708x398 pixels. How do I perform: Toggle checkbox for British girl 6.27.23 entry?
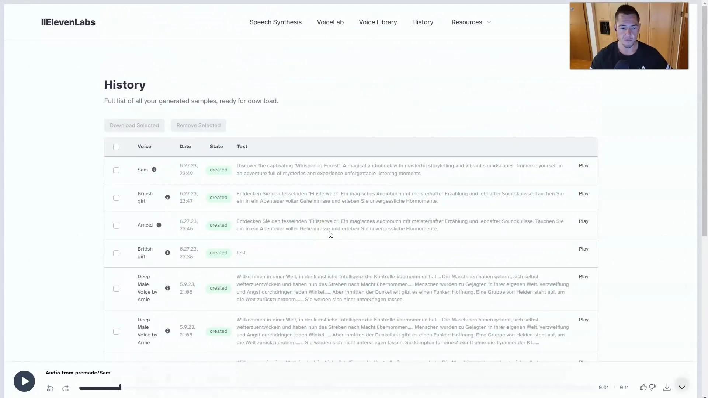116,197
